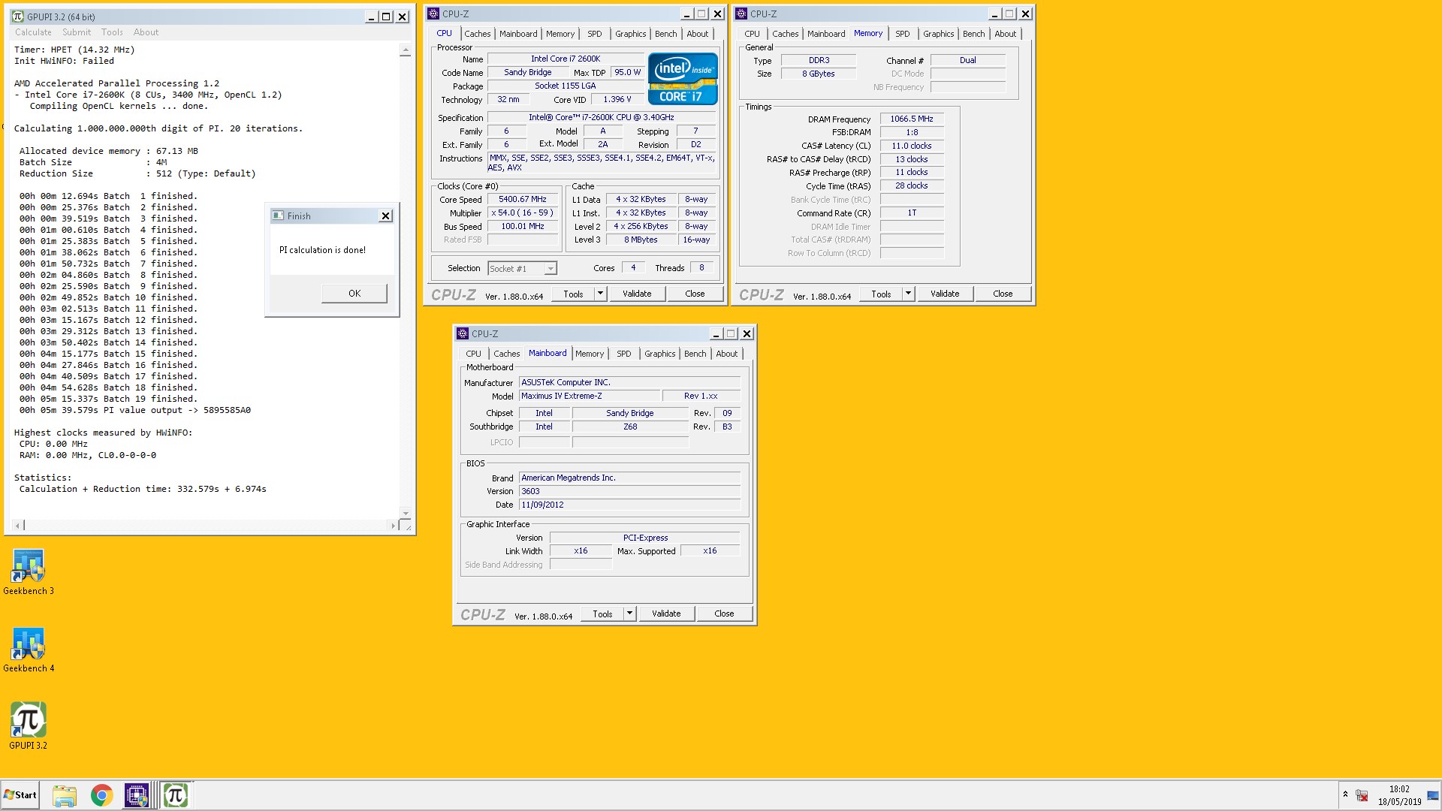Click the network tray icon
Viewport: 1442px width, 811px height.
click(1362, 795)
